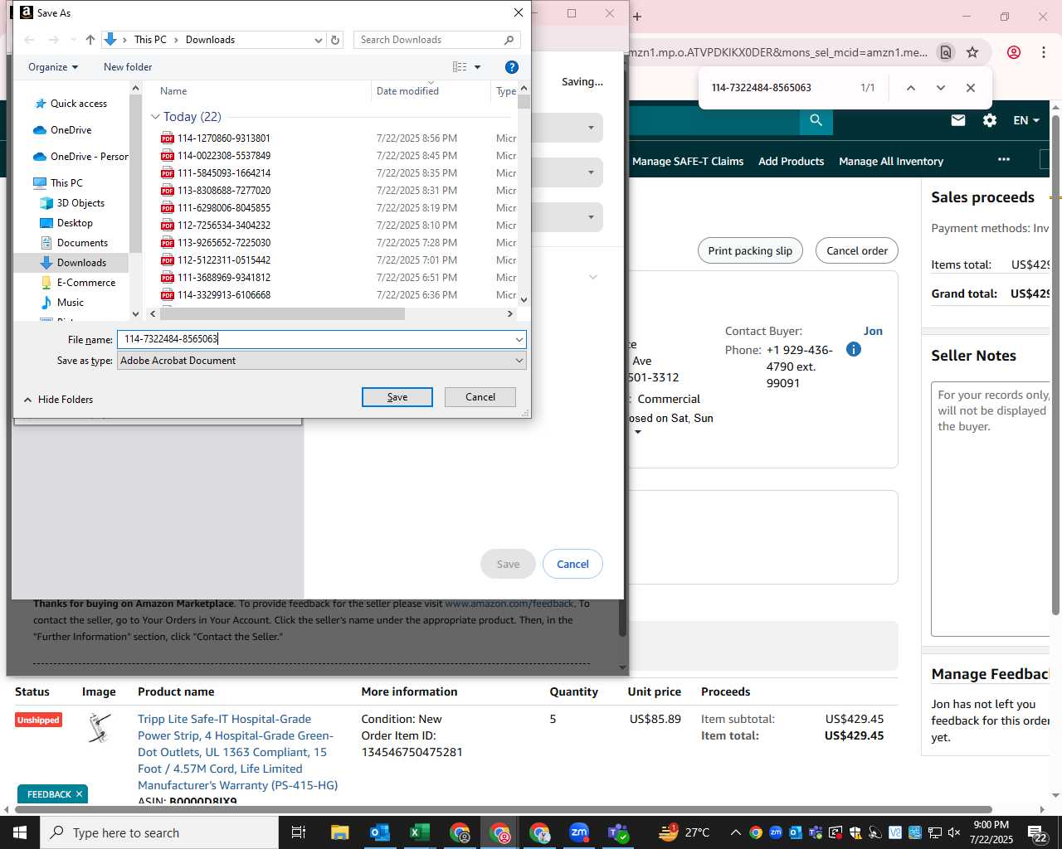The width and height of the screenshot is (1062, 849).
Task: Open Save As dialog help
Action: click(x=512, y=67)
